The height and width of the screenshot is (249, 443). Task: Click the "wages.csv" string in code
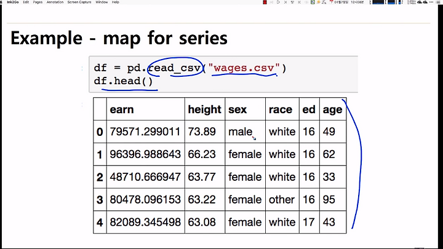[244, 68]
